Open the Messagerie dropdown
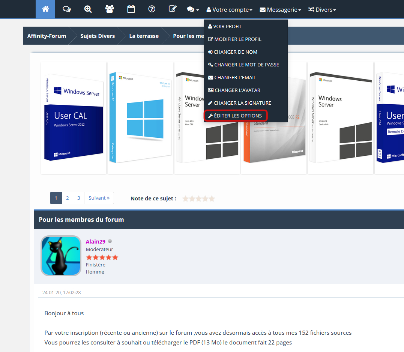 point(280,10)
